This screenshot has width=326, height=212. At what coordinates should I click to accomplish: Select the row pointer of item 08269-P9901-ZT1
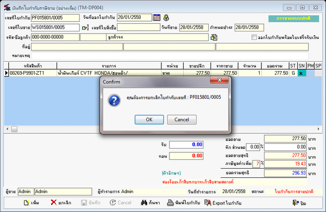(x=6, y=73)
